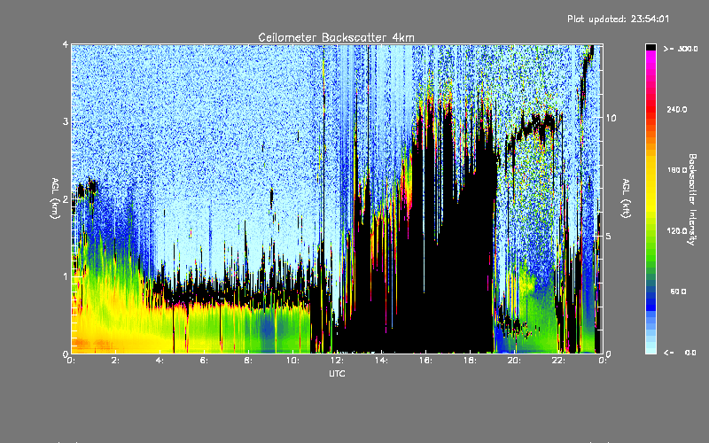Click the "<= 0.0" colorbar minimum label
Viewport: 709px width, 443px height.
click(681, 353)
